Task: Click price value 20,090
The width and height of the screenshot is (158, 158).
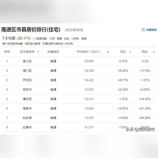Action: [x=89, y=61]
